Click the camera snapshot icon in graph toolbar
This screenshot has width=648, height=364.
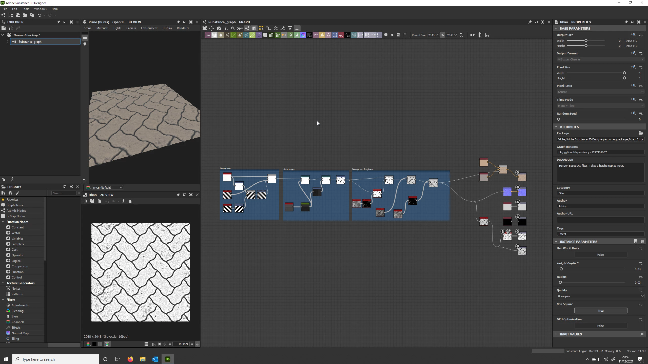(219, 28)
